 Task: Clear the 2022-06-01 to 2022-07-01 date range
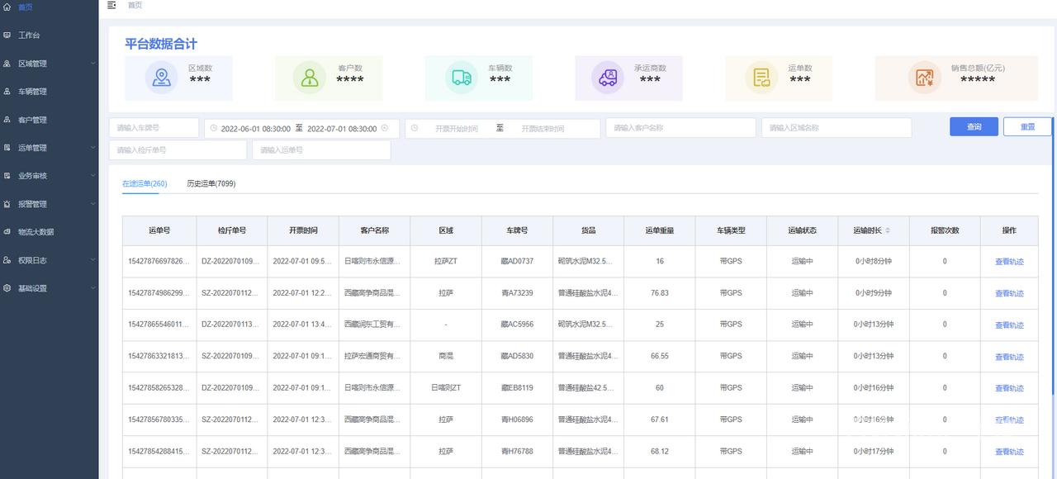tap(385, 128)
